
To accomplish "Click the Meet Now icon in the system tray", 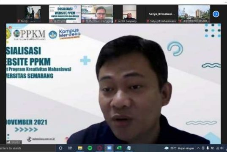I will click(203, 148).
